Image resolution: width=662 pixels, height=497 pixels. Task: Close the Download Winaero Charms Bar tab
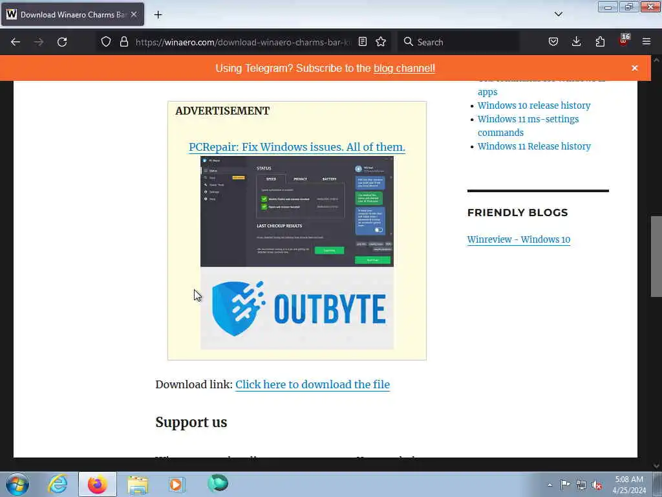click(134, 14)
